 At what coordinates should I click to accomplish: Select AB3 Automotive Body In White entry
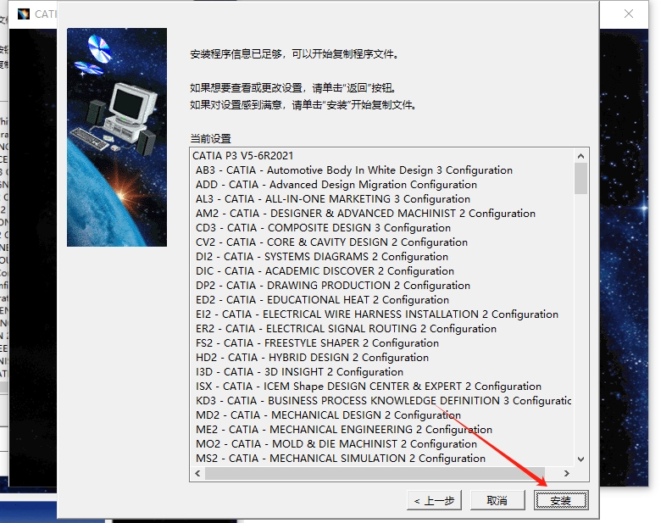point(353,170)
